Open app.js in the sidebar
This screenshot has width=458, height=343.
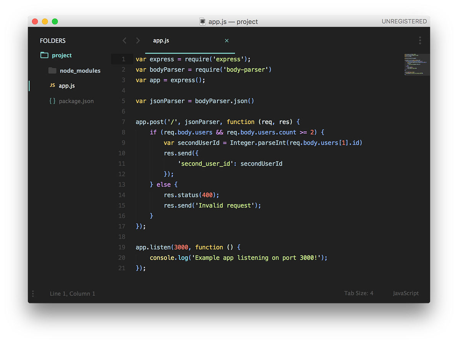67,86
